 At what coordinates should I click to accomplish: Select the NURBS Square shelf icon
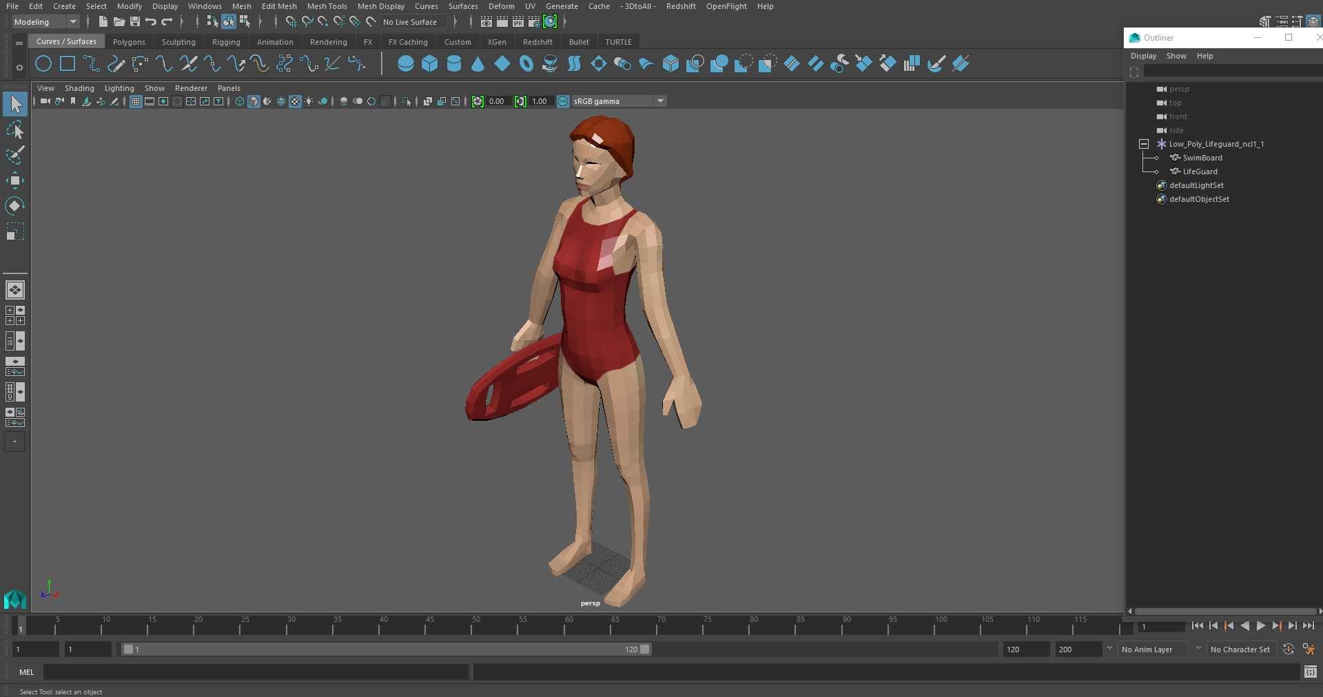68,64
